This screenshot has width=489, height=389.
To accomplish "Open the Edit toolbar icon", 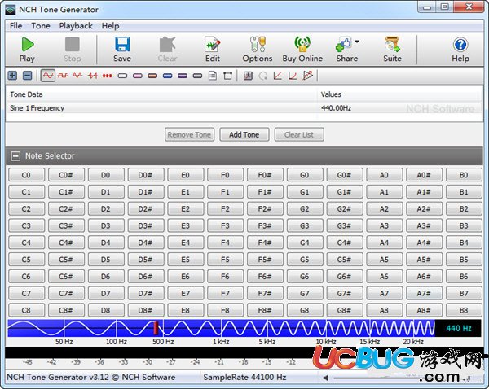I will coord(213,44).
